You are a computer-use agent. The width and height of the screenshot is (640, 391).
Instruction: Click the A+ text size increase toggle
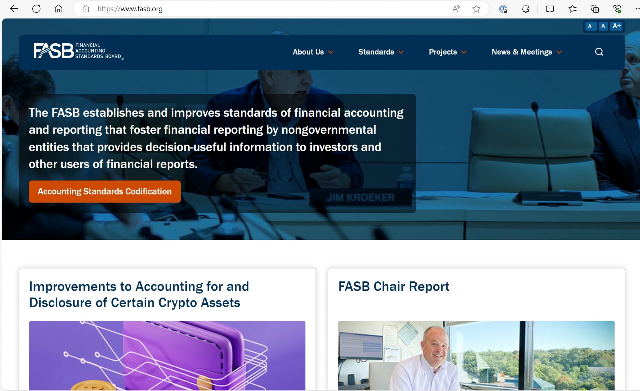click(616, 26)
